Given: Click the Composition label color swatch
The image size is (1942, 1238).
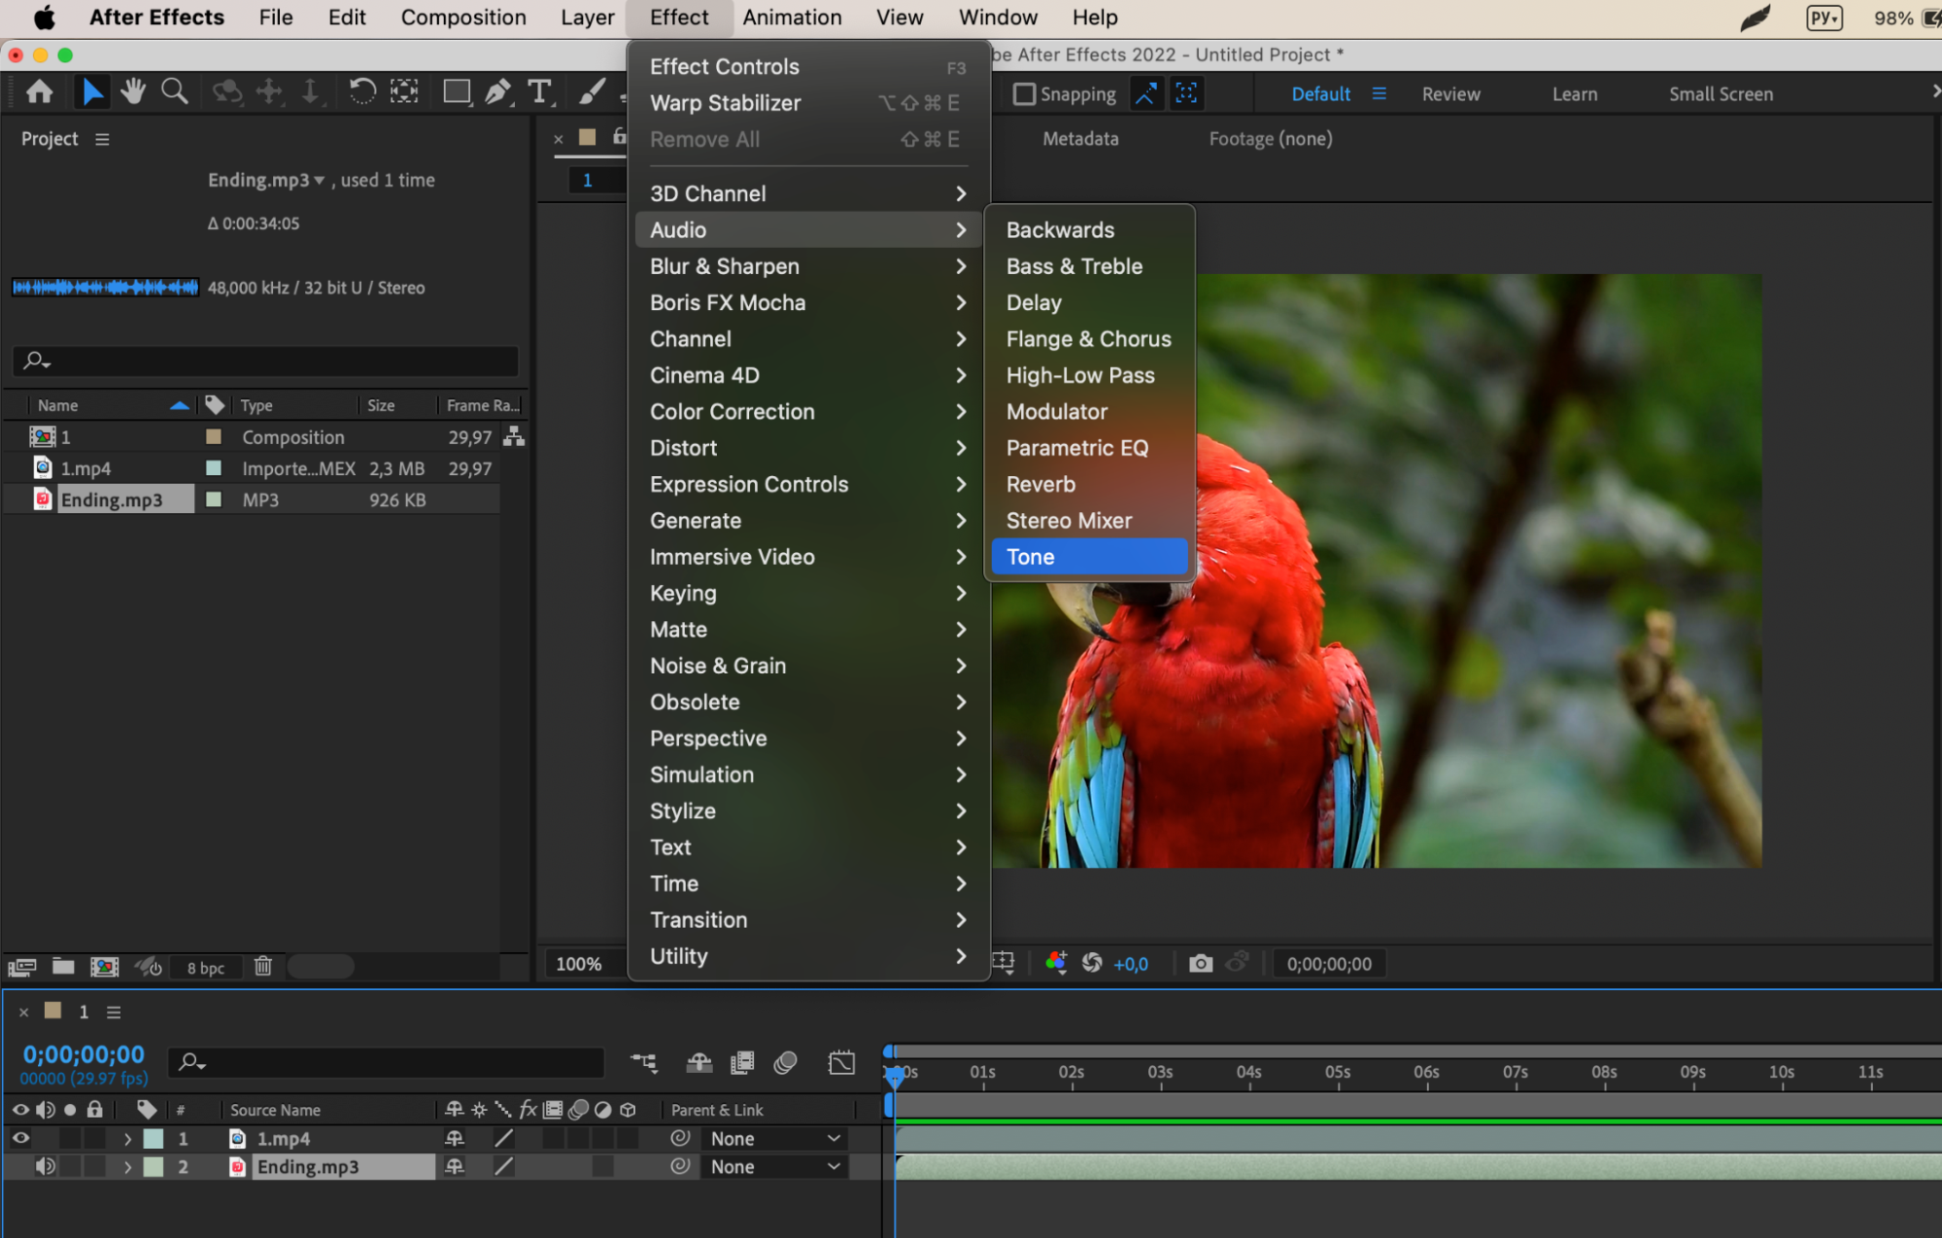Looking at the screenshot, I should pyautogui.click(x=214, y=437).
